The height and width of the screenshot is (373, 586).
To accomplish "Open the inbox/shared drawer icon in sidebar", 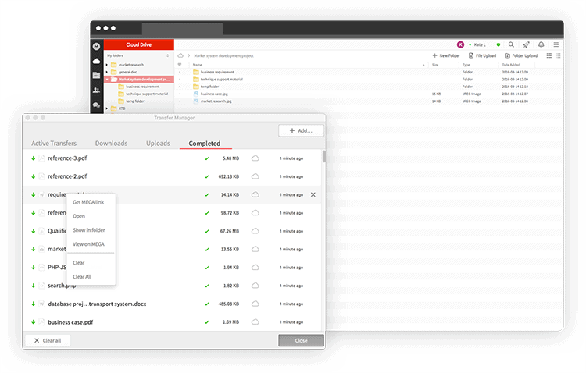I will (x=96, y=75).
